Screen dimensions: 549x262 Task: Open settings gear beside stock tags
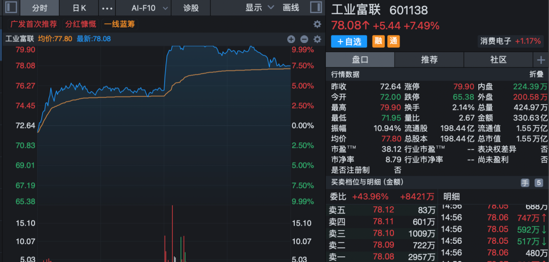[x=317, y=24]
